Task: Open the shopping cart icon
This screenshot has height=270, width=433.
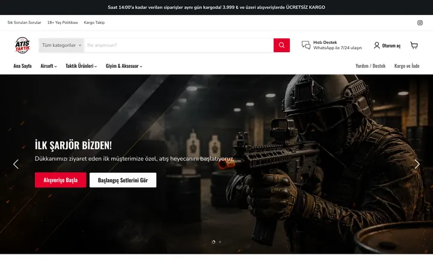Action: coord(414,46)
